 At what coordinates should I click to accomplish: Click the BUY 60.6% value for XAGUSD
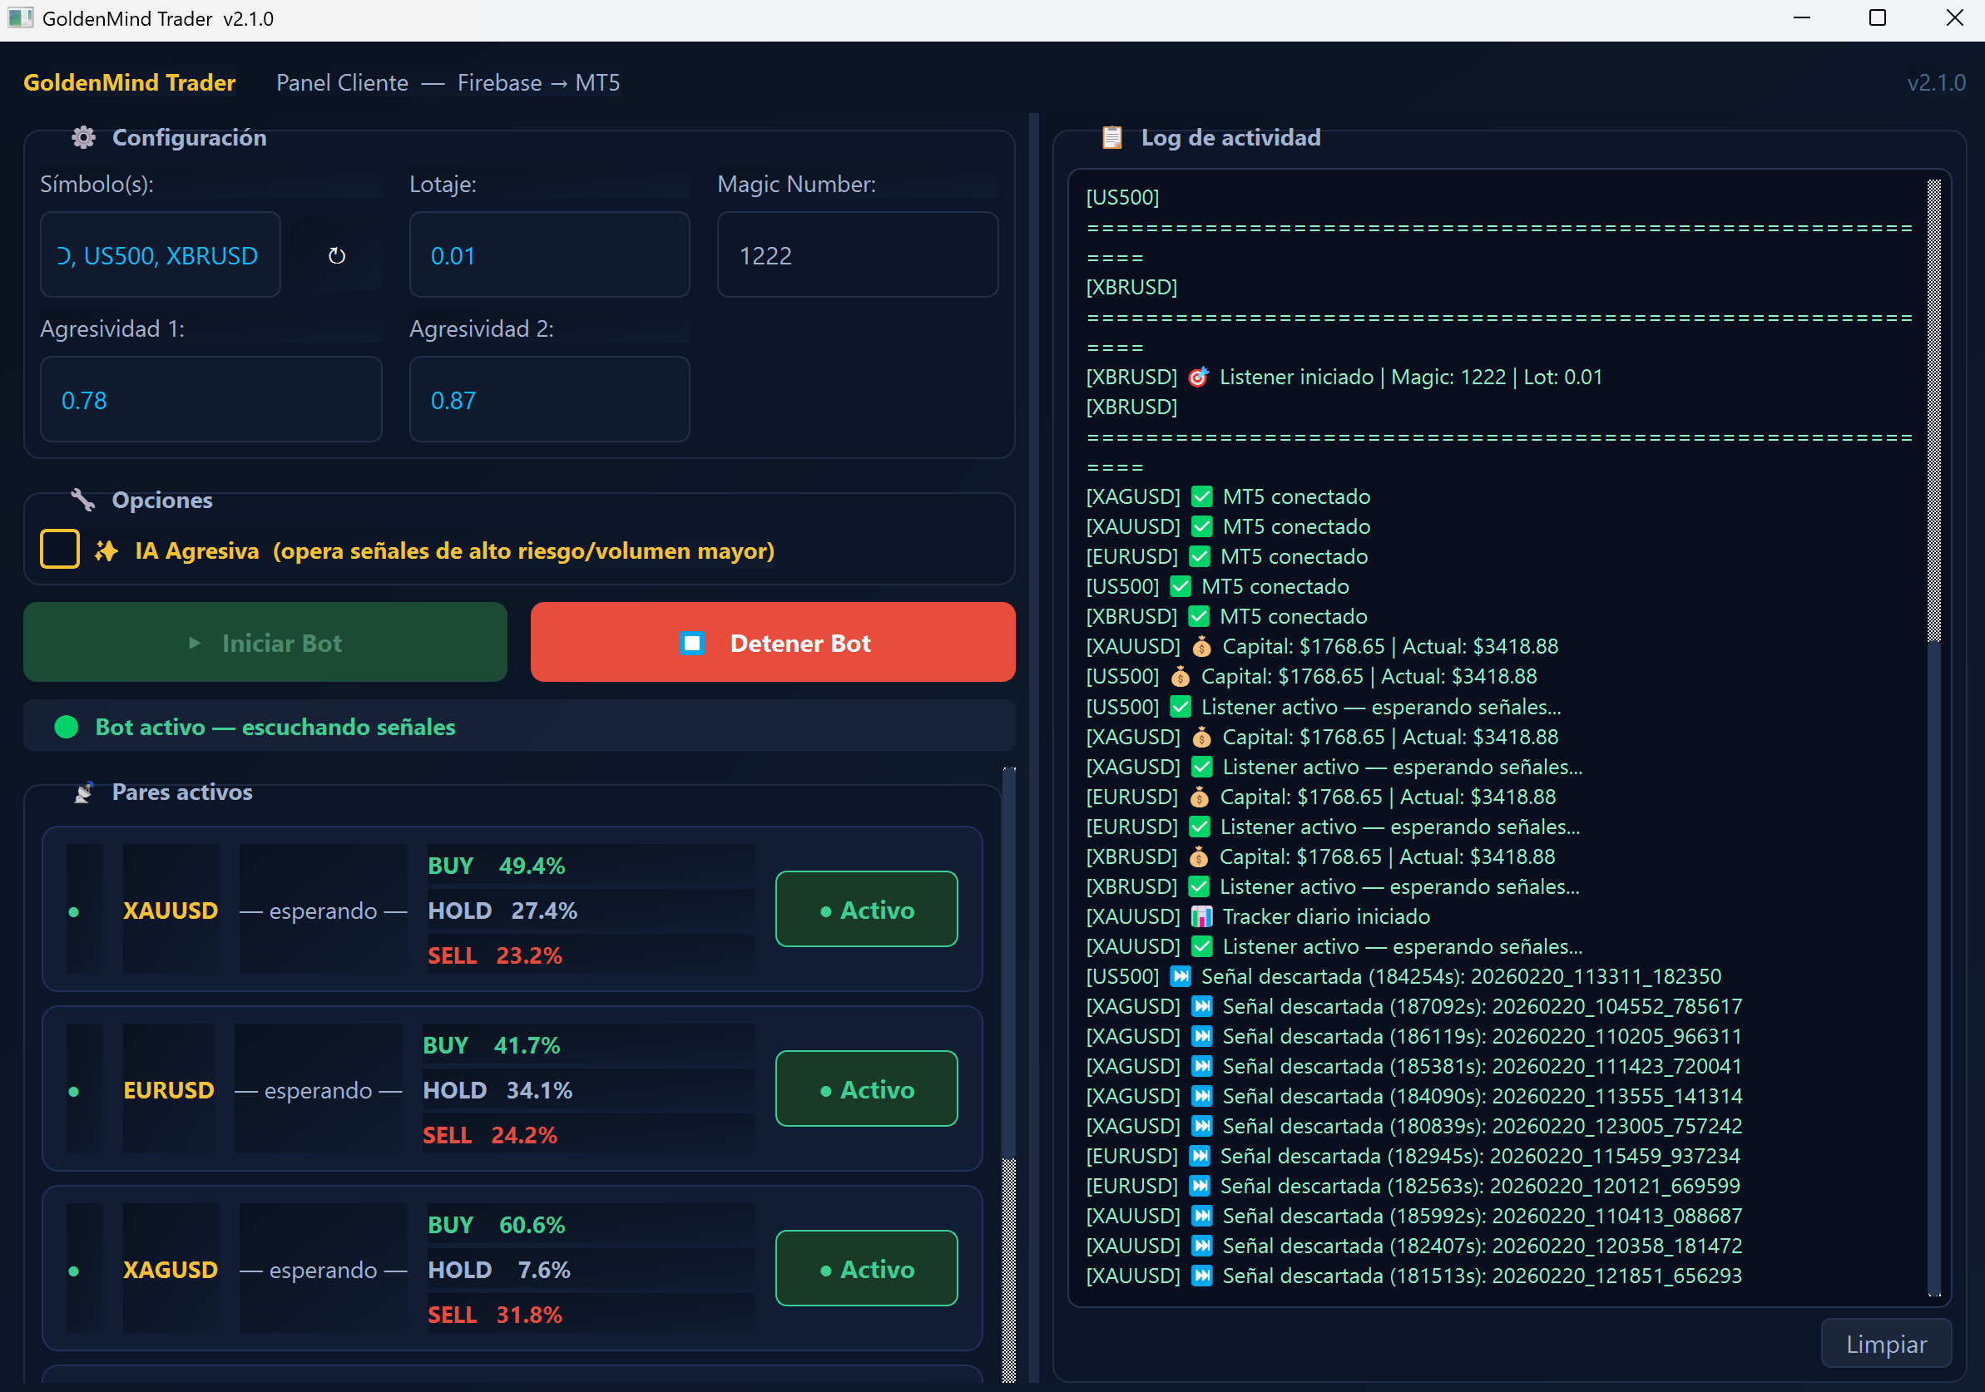pos(496,1225)
